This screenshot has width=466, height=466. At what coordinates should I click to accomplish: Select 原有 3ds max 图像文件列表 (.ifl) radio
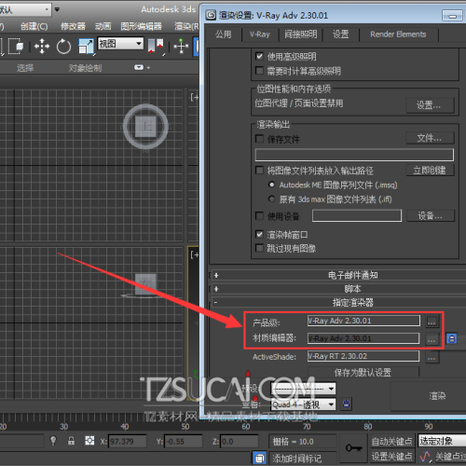pos(271,199)
